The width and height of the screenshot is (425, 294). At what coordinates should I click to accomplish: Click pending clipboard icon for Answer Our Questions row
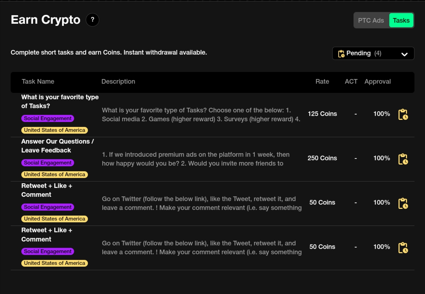click(x=403, y=159)
